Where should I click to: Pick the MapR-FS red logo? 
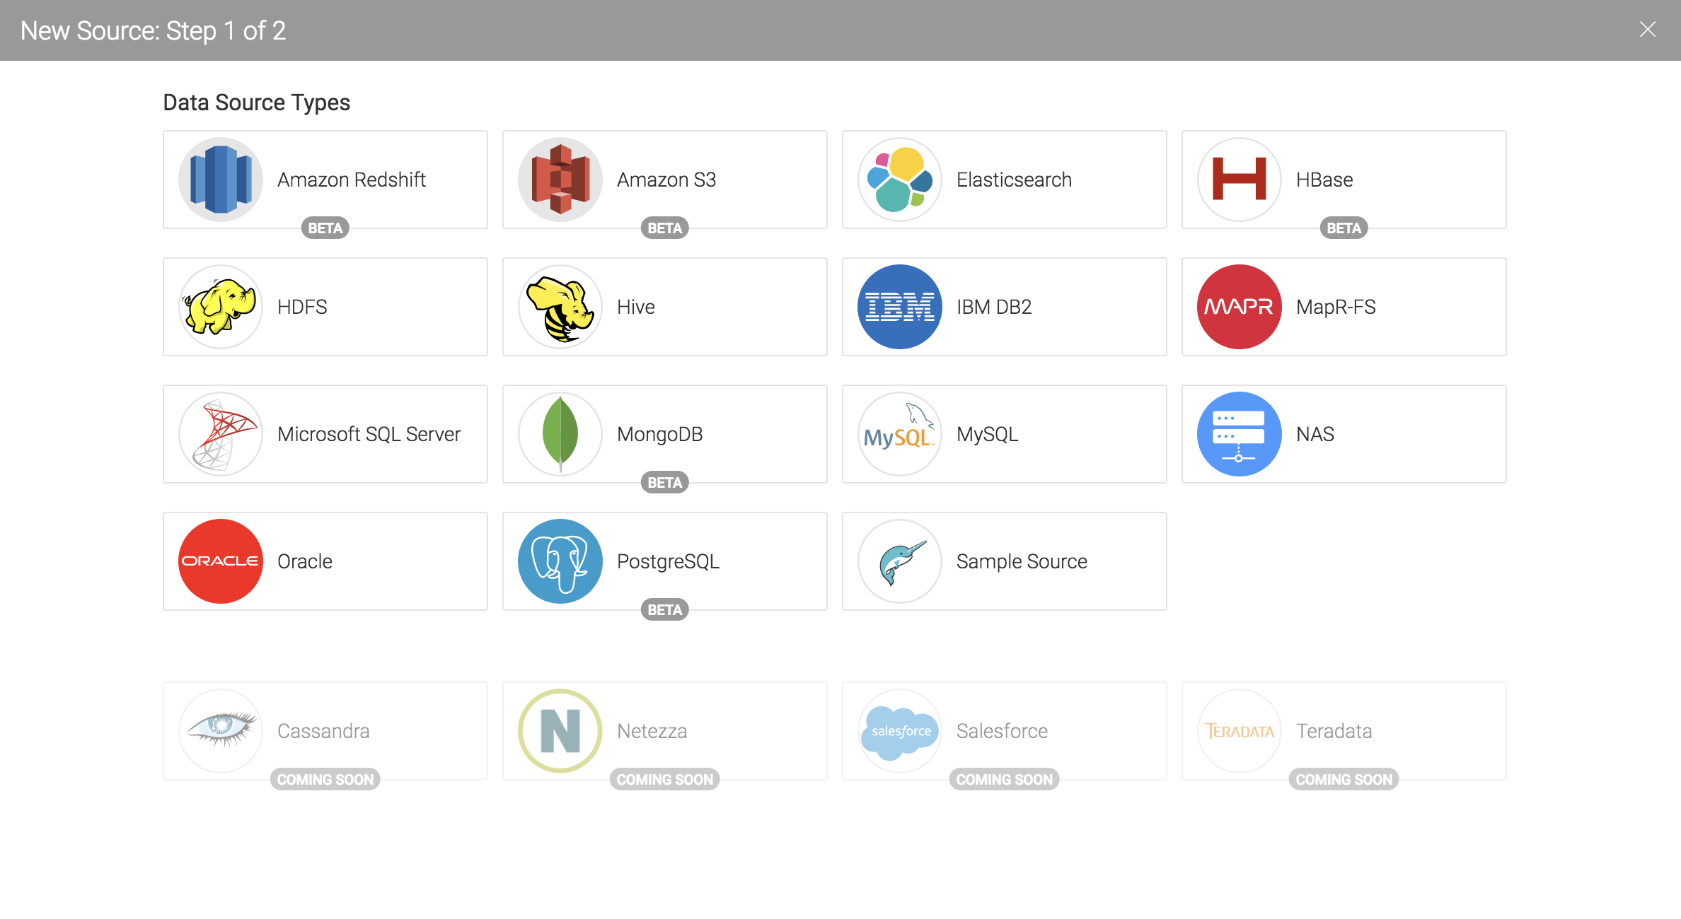click(1240, 307)
